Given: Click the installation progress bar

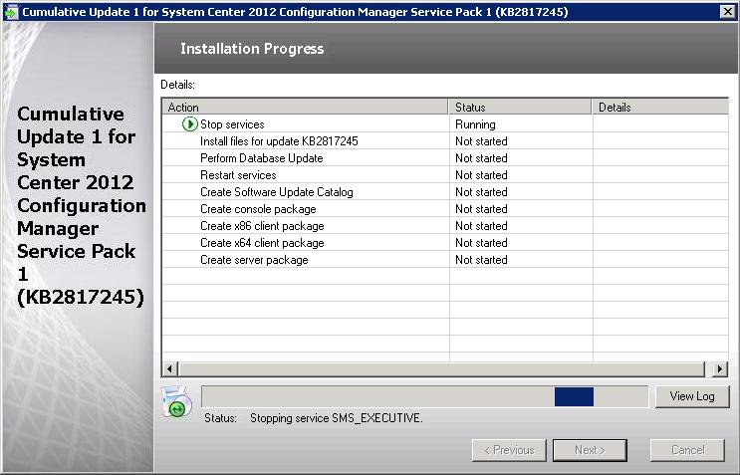Looking at the screenshot, I should pyautogui.click(x=424, y=396).
